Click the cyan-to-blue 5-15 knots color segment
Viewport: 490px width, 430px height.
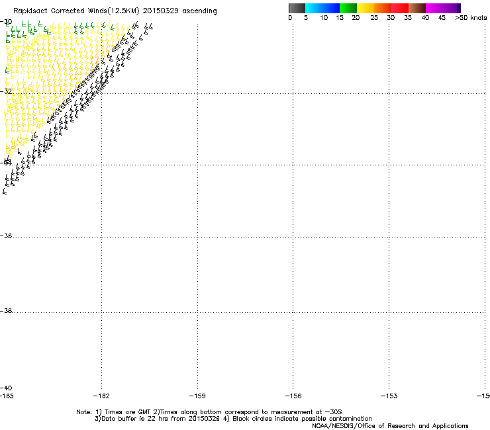pyautogui.click(x=322, y=8)
